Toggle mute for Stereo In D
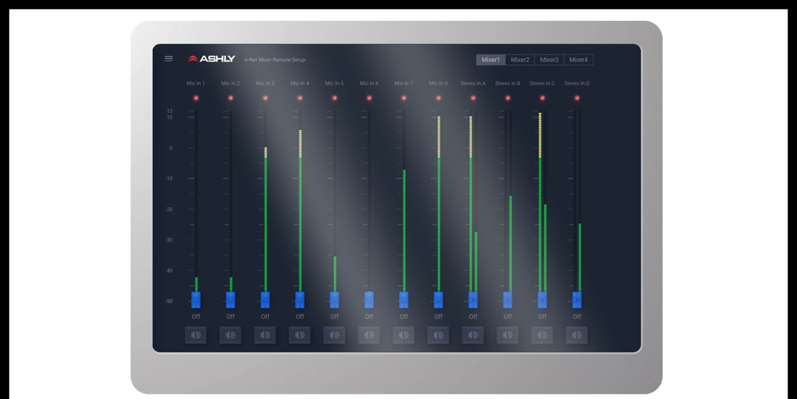Image resolution: width=797 pixels, height=399 pixels. 577,335
